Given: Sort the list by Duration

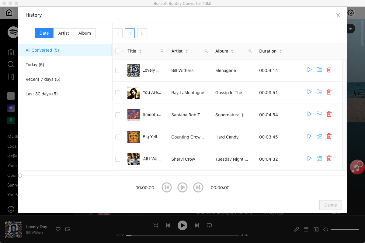Looking at the screenshot, I should pyautogui.click(x=280, y=51).
